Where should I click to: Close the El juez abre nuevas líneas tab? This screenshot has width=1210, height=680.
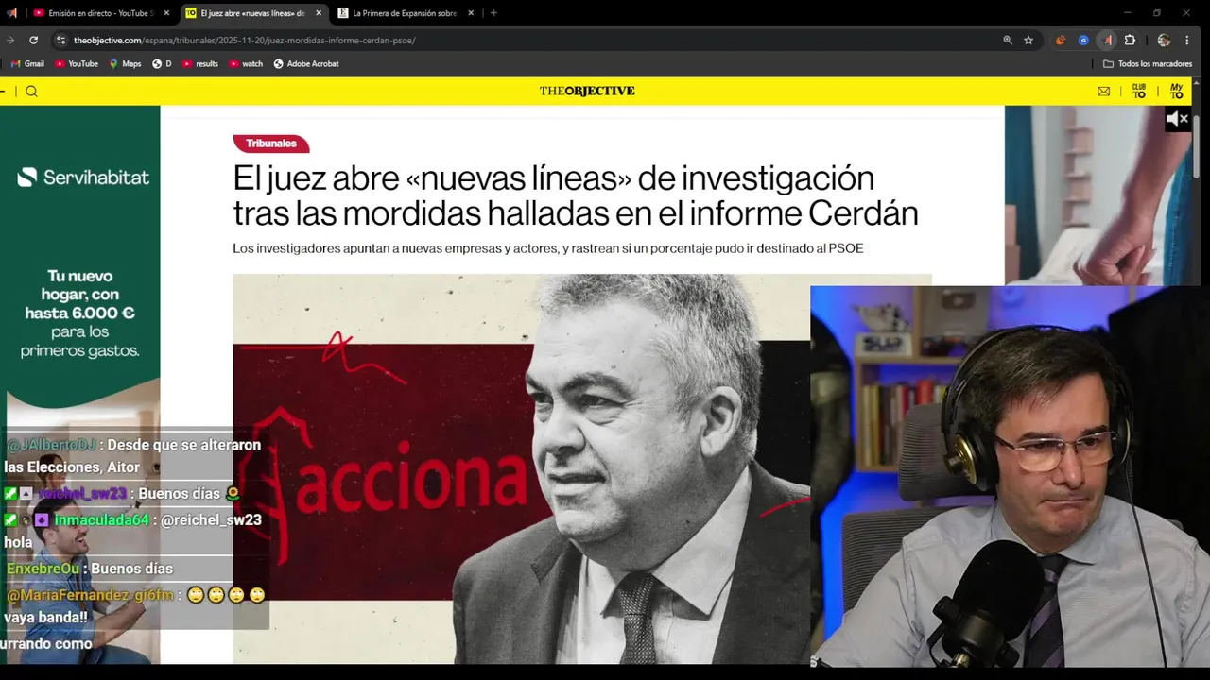[319, 13]
